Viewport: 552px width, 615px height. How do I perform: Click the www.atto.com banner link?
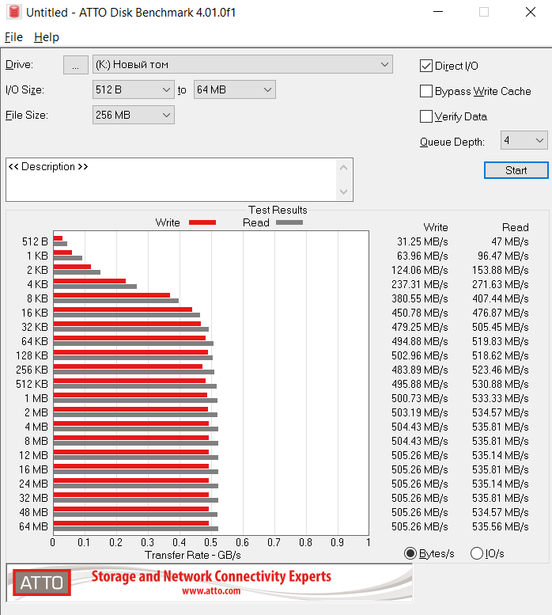[211, 590]
